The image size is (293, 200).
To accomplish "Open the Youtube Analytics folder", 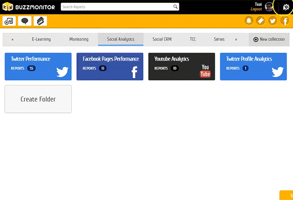I will (181, 67).
